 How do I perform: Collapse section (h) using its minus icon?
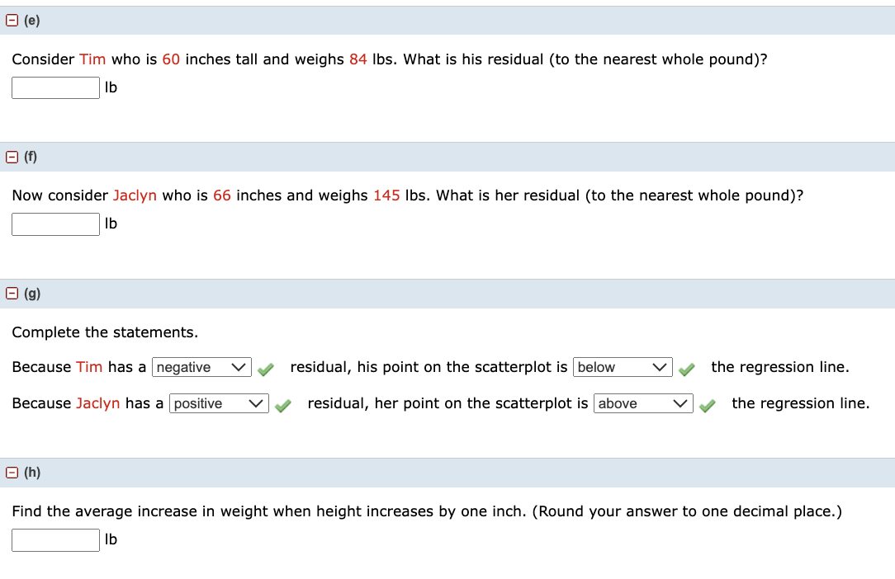[x=11, y=471]
